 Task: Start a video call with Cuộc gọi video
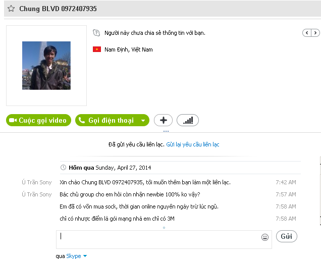tap(39, 120)
